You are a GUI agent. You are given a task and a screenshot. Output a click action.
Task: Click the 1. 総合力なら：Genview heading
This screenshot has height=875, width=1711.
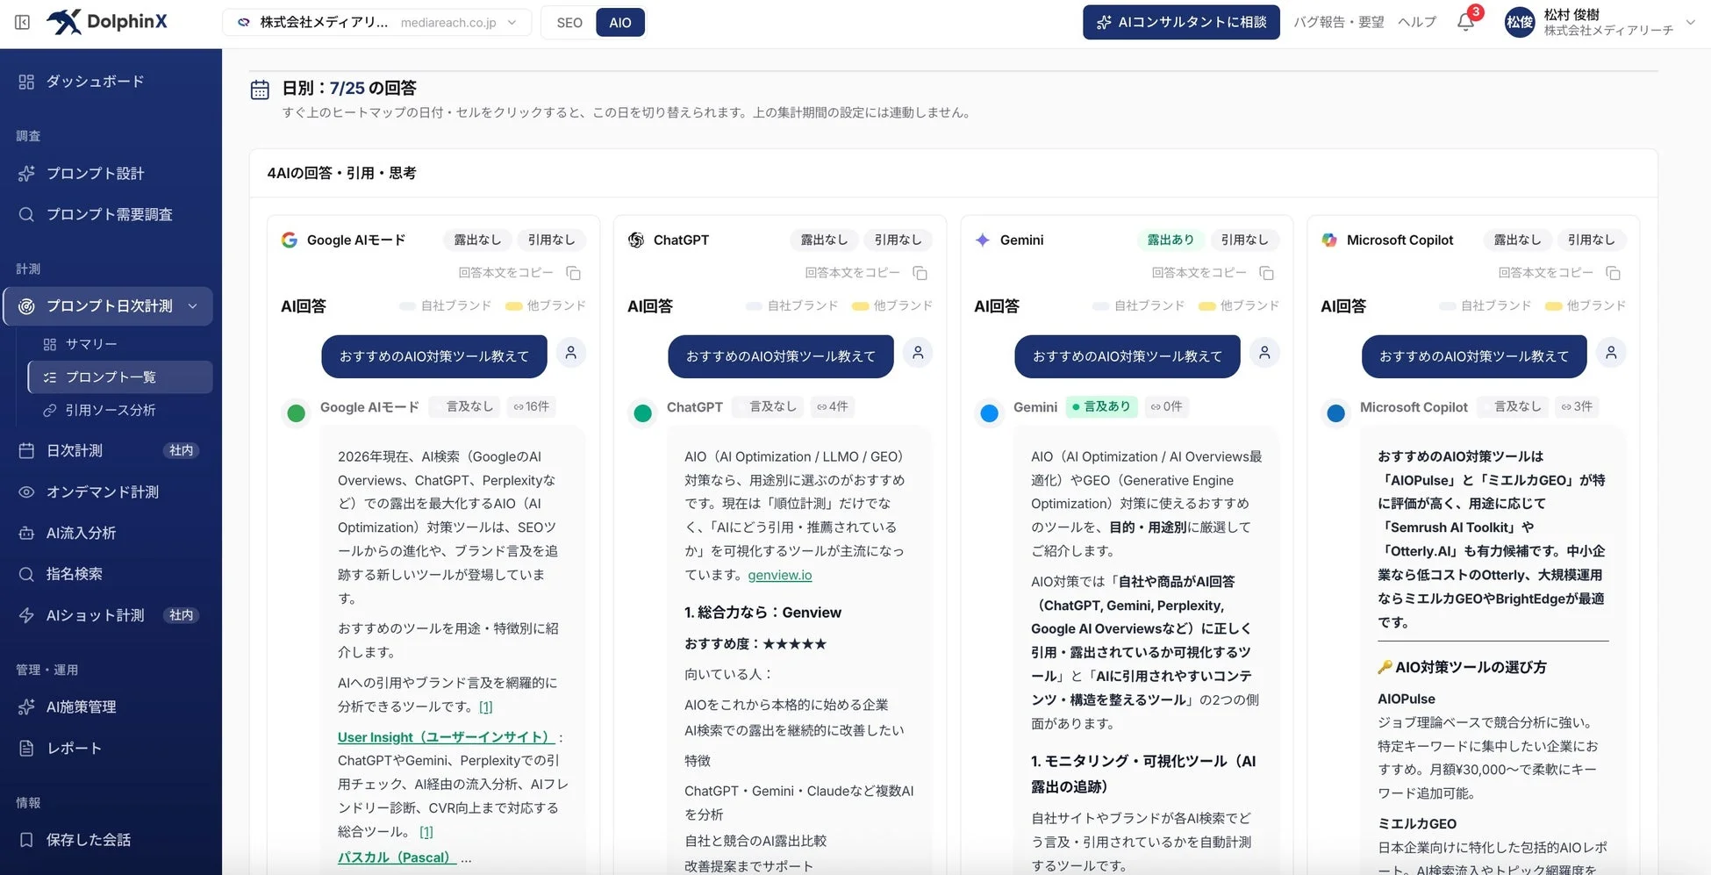click(x=762, y=613)
